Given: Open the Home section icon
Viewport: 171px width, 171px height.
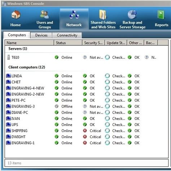Looking at the screenshot, I should click(x=16, y=15).
